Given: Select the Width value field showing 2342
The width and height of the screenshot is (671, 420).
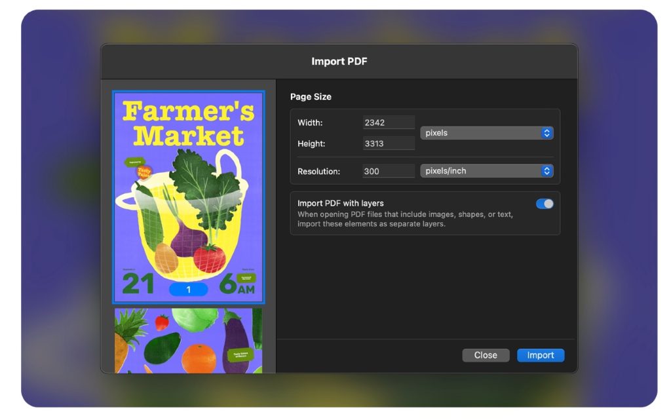Looking at the screenshot, I should click(388, 122).
